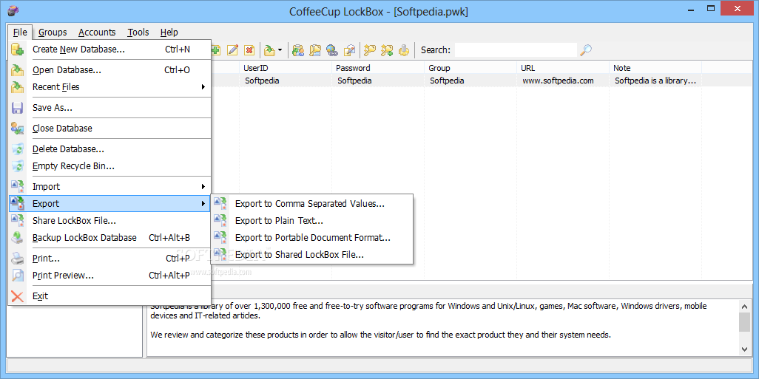Click the open database folder toolbar icon

click(269, 49)
